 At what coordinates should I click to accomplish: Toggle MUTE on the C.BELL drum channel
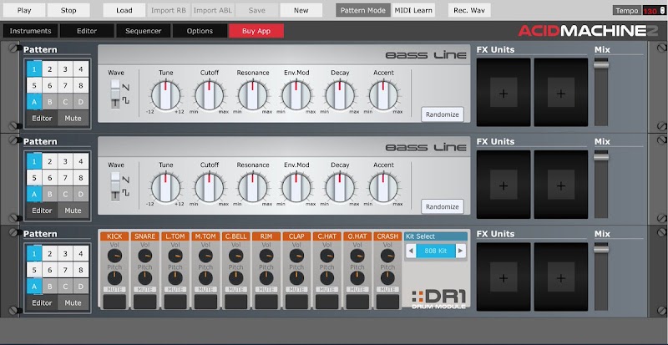[x=235, y=290]
